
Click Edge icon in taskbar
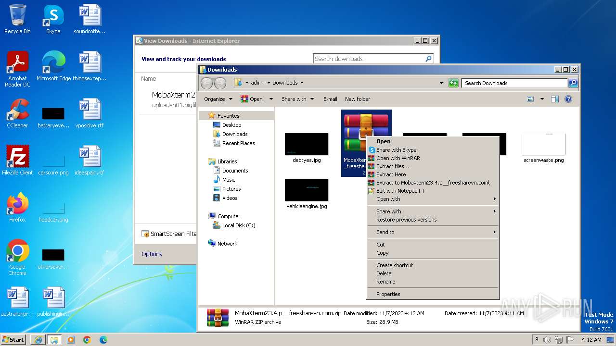pos(103,340)
